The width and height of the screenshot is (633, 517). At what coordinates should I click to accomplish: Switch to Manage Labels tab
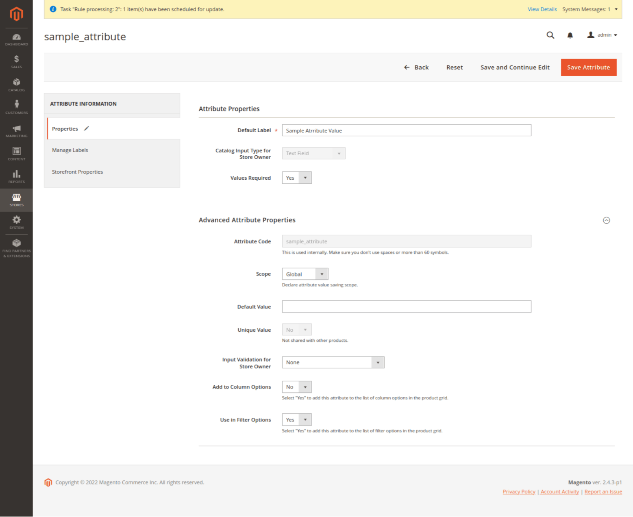coord(70,150)
